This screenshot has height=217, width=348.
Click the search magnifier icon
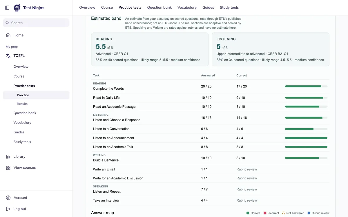tap(8, 23)
